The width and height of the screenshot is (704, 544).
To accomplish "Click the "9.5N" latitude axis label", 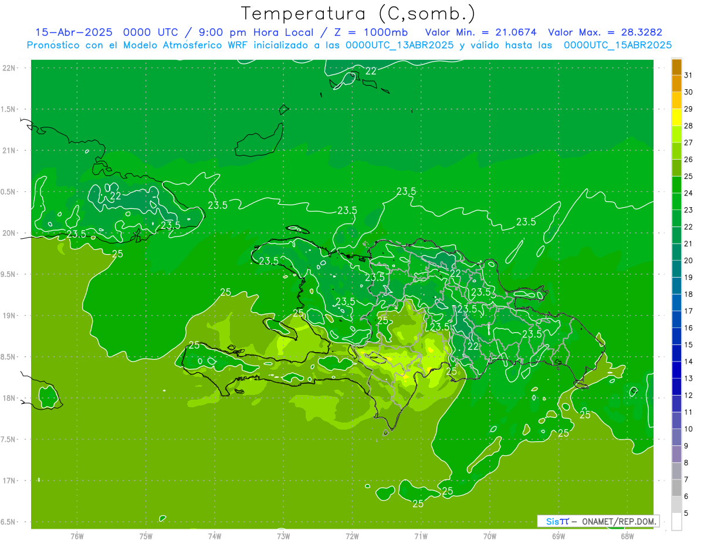I will tap(9, 275).
